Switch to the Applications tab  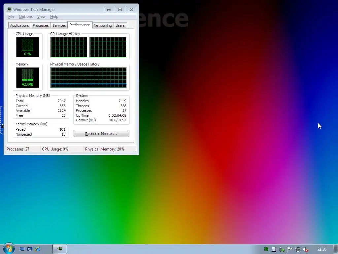tap(19, 25)
